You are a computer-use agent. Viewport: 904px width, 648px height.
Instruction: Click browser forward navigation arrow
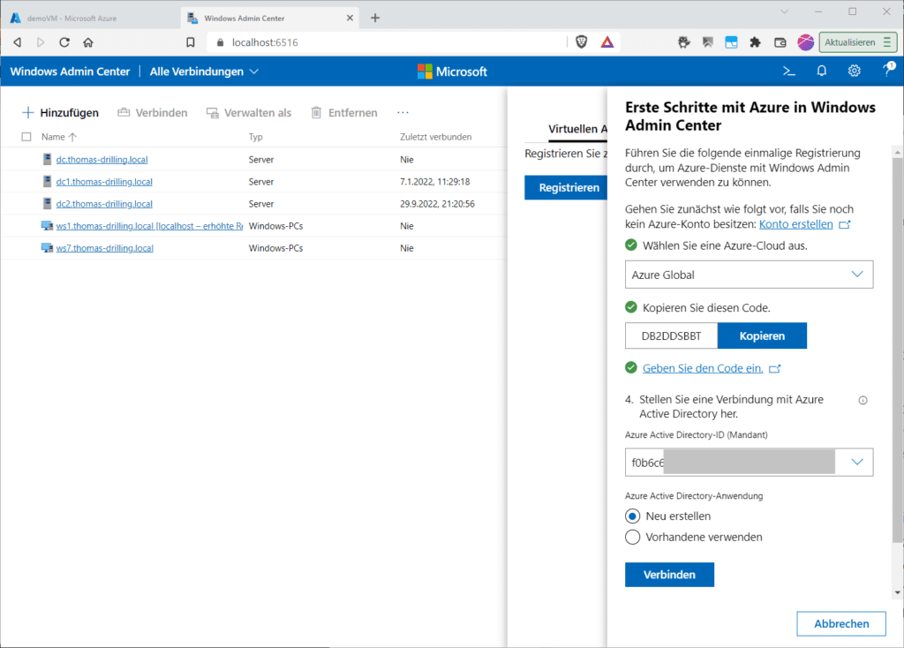coord(41,42)
